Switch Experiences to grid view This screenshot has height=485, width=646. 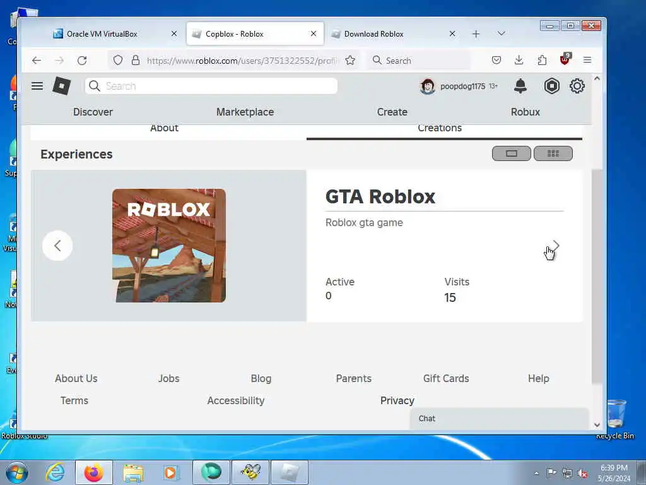click(x=553, y=153)
